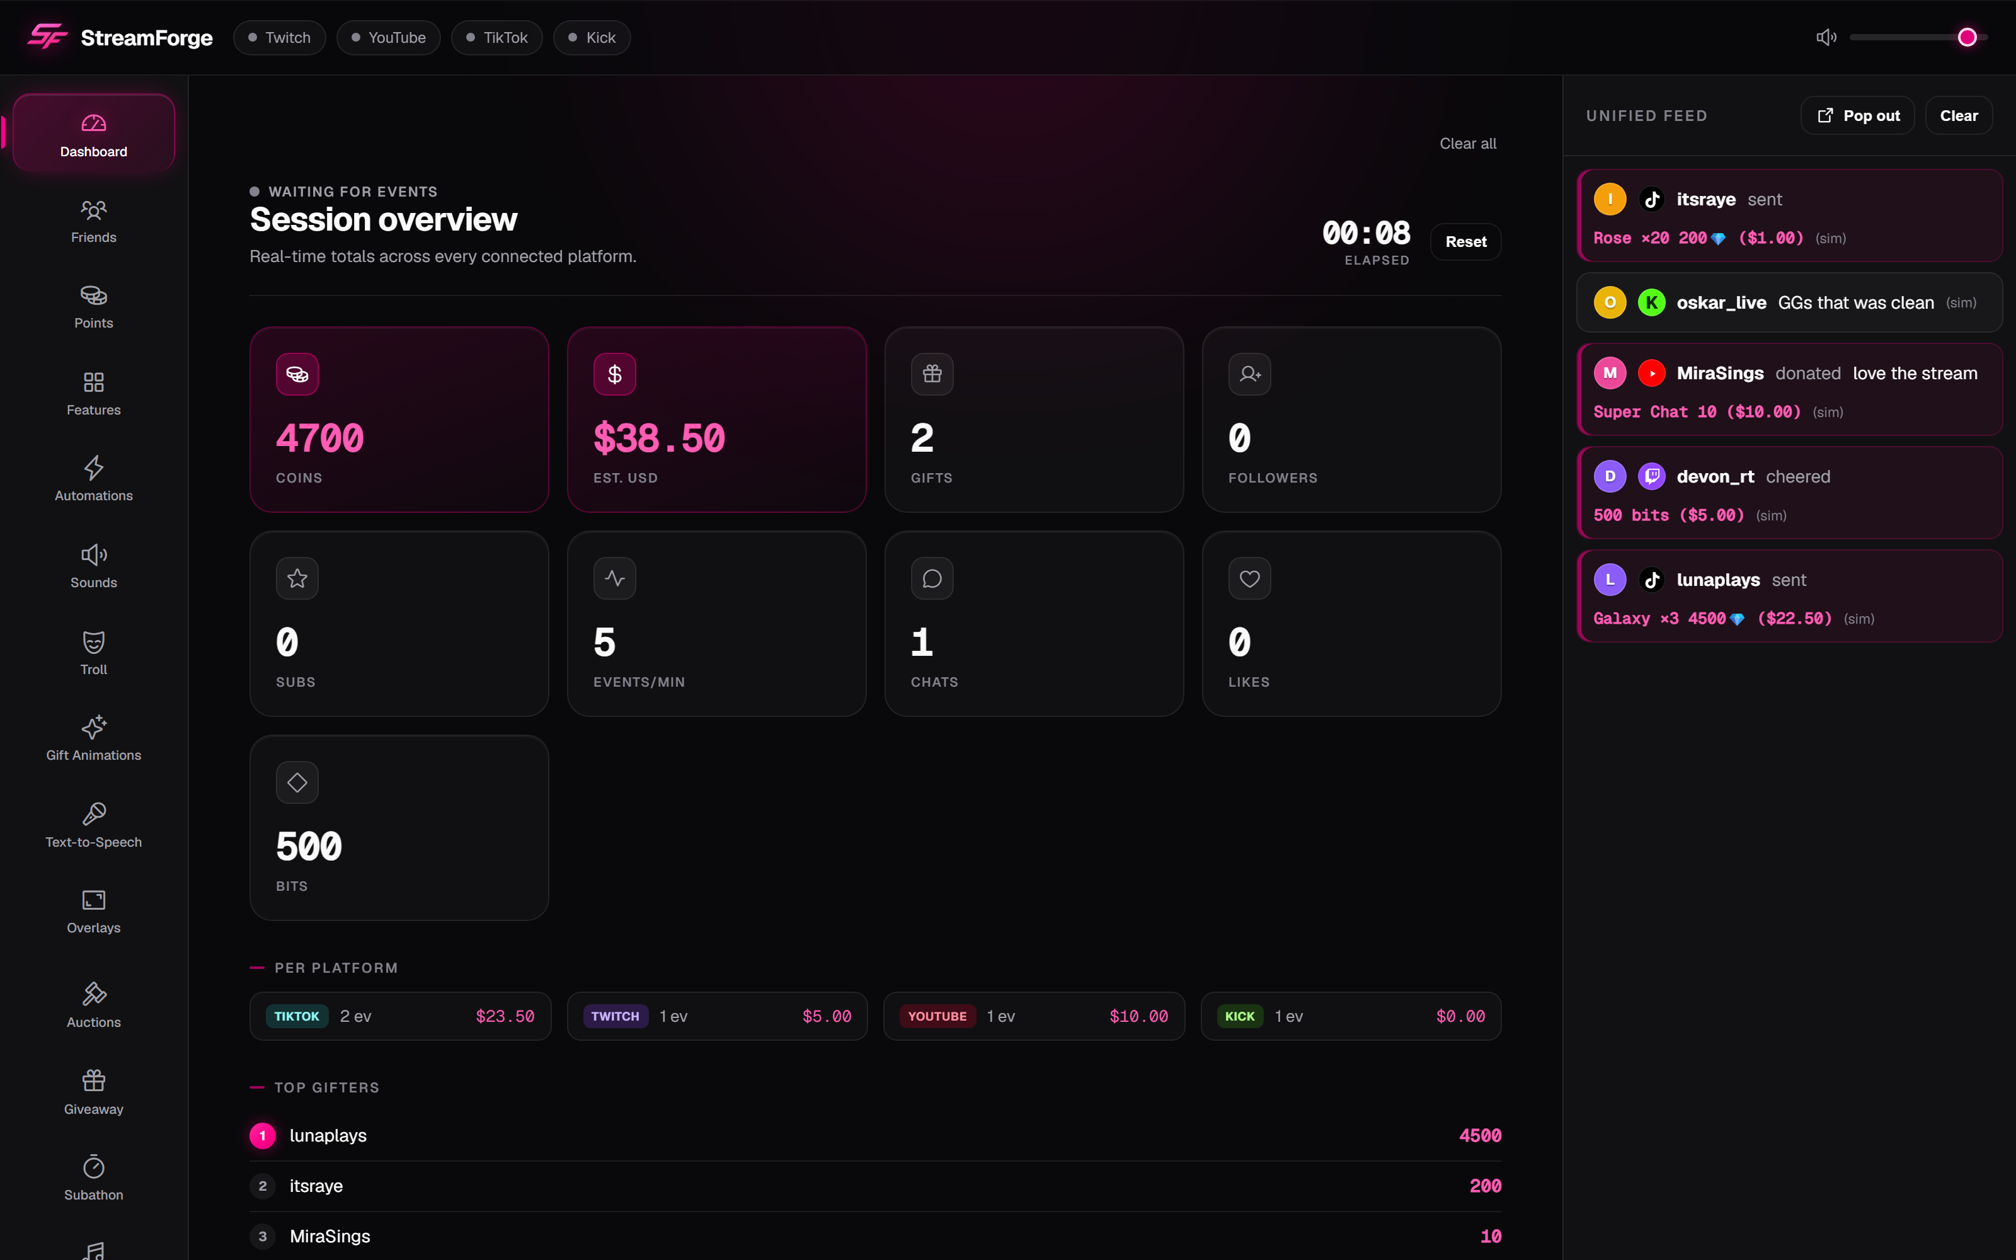Click the Kick icon beside oskar_live

(1652, 302)
